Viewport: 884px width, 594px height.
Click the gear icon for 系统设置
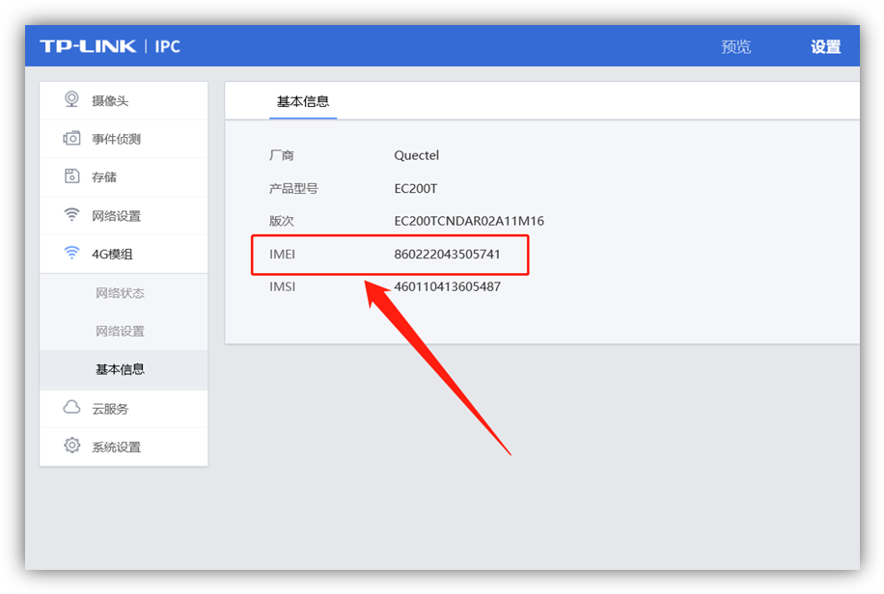(71, 445)
